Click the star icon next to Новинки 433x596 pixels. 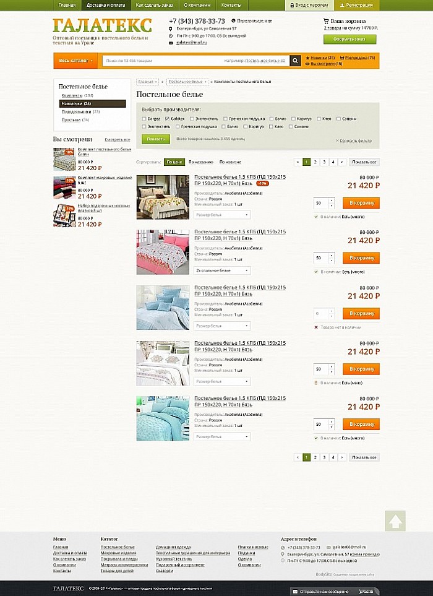(307, 58)
